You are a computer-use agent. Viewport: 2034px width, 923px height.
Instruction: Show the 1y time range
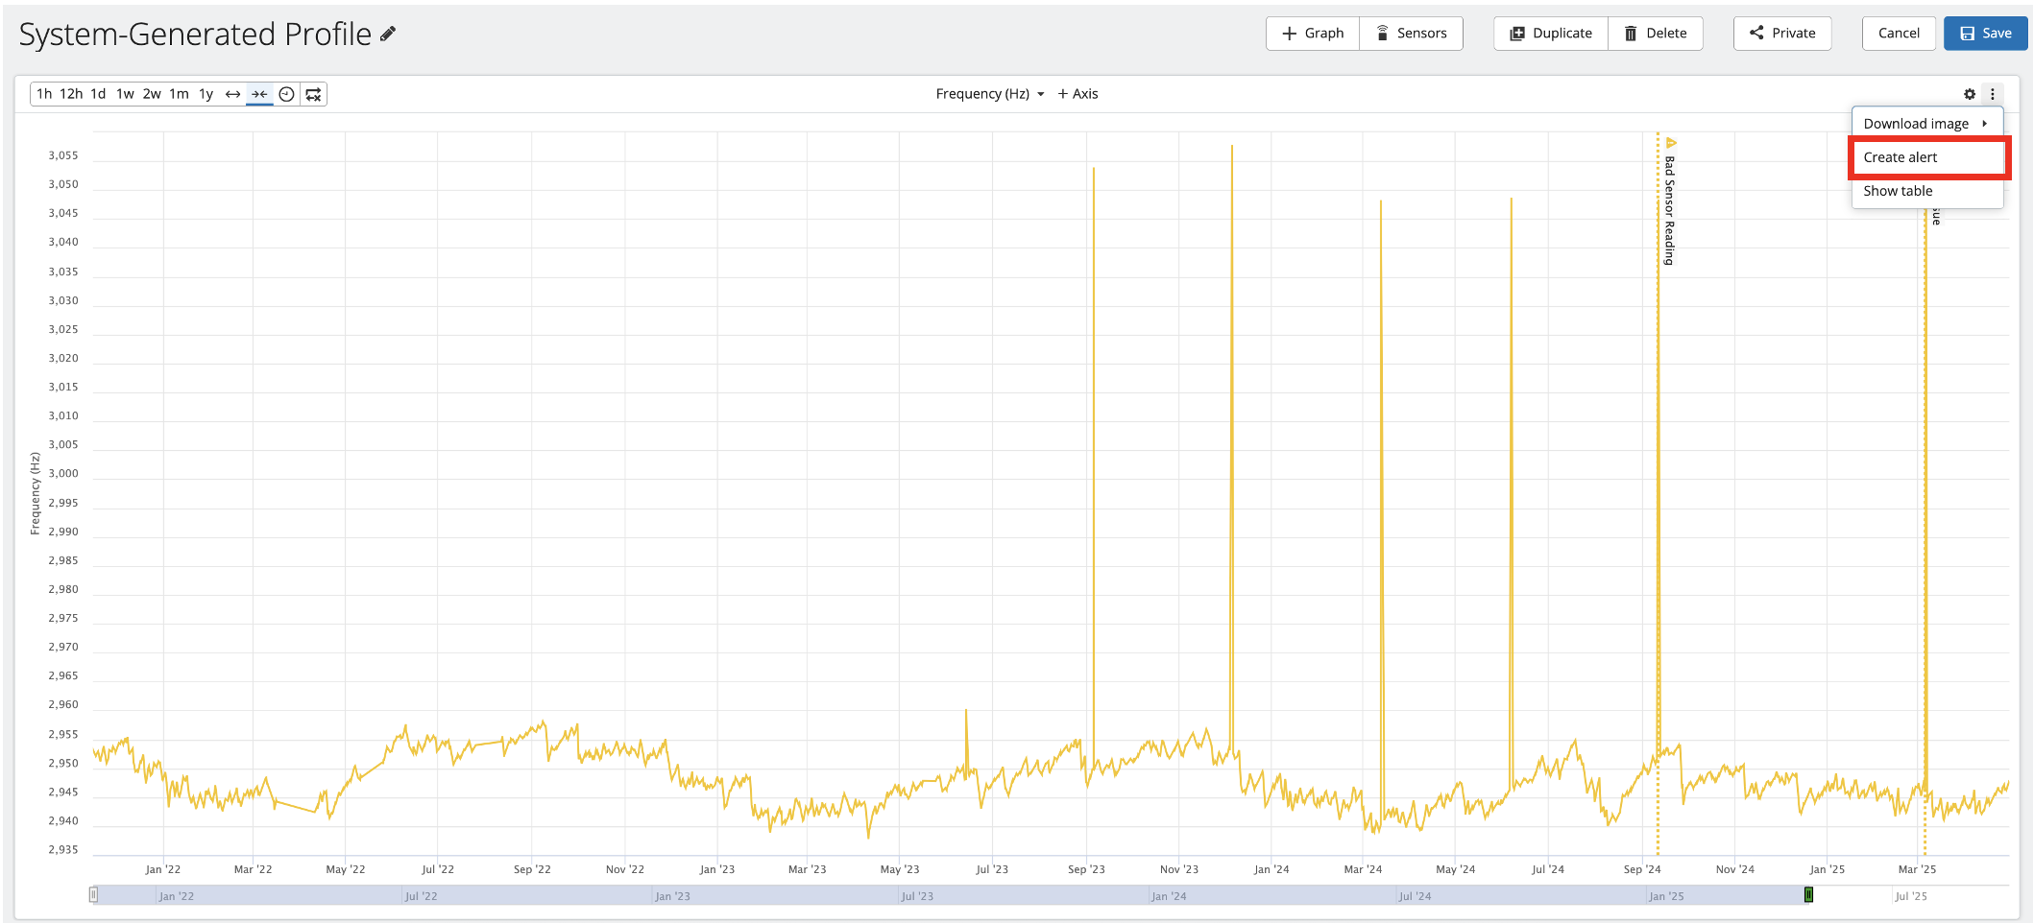[206, 94]
